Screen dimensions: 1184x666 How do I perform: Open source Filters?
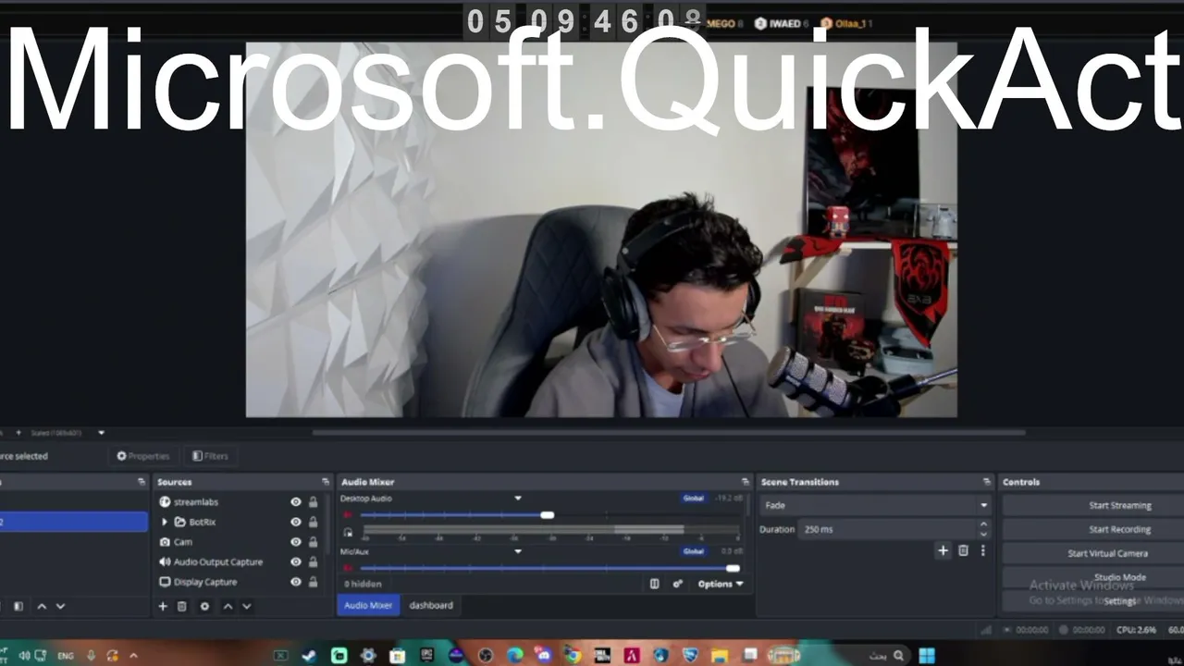(x=210, y=456)
